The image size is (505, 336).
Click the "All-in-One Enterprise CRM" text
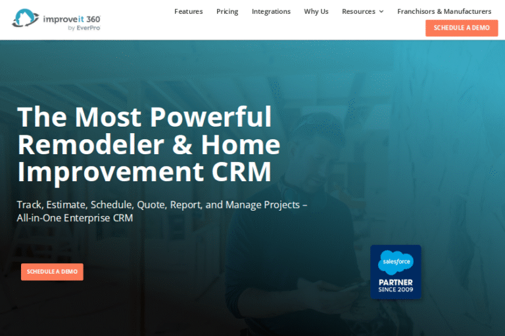[x=75, y=218]
